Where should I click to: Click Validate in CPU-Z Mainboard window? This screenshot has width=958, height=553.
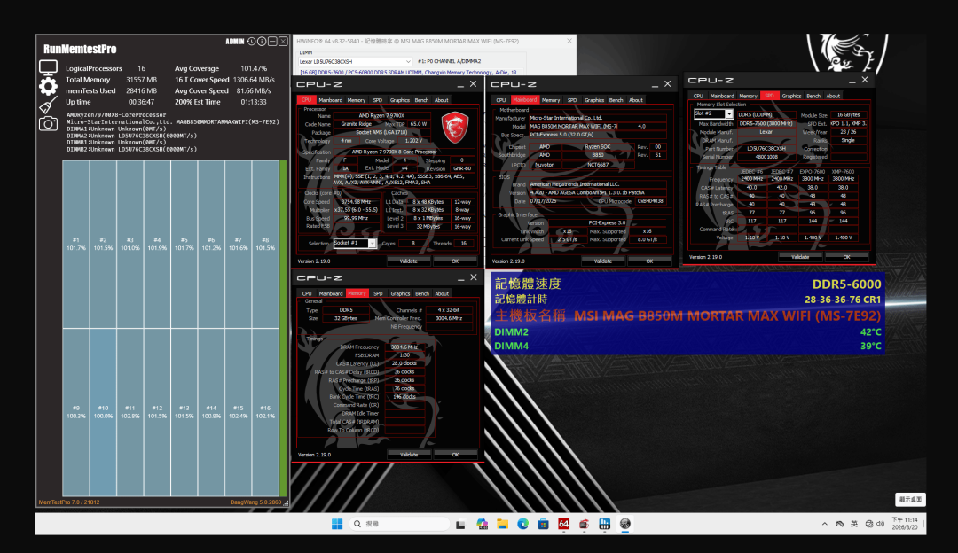(x=603, y=261)
